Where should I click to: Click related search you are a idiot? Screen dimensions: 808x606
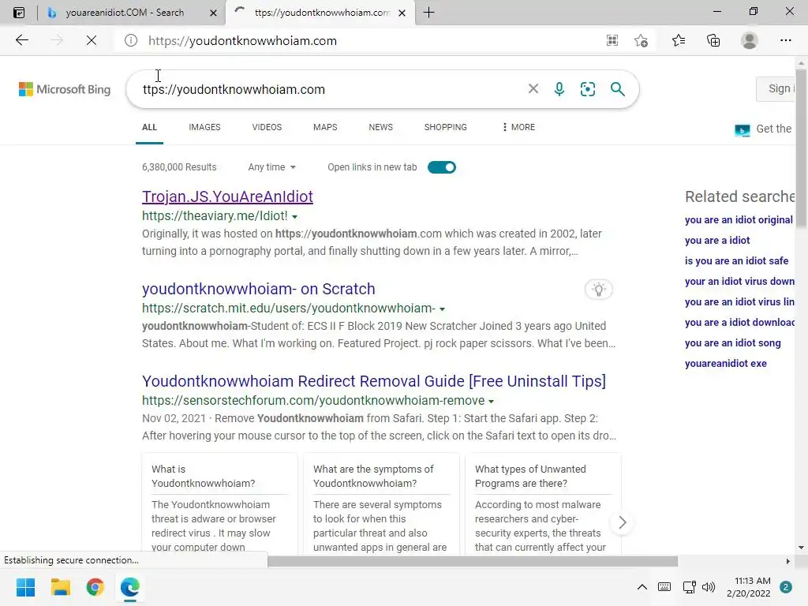(717, 240)
